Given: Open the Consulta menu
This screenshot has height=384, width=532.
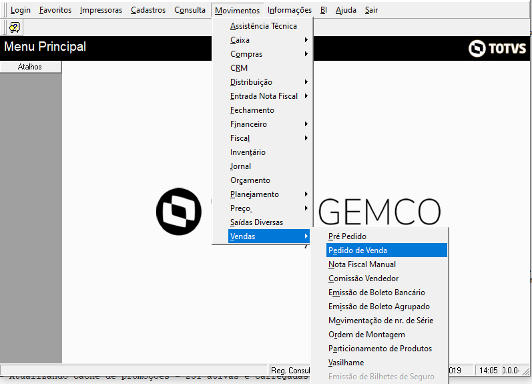Looking at the screenshot, I should 190,10.
